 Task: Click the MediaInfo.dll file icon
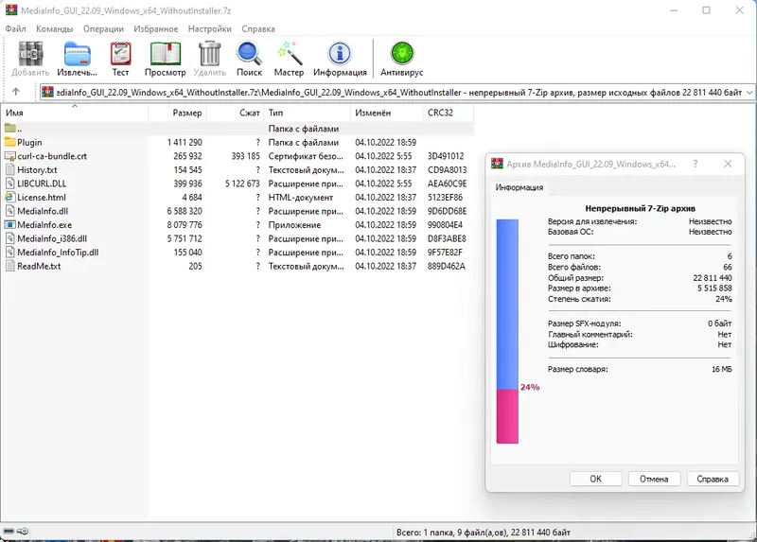(9, 211)
